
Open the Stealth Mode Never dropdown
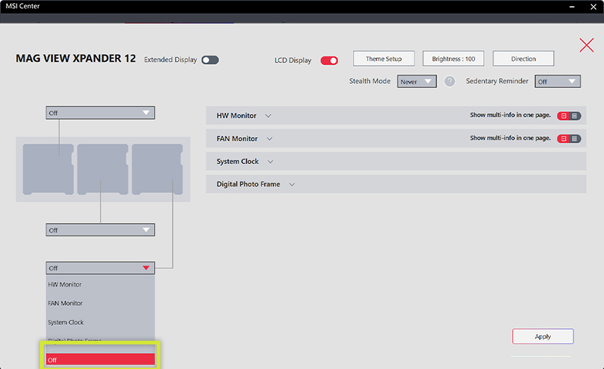tap(417, 81)
